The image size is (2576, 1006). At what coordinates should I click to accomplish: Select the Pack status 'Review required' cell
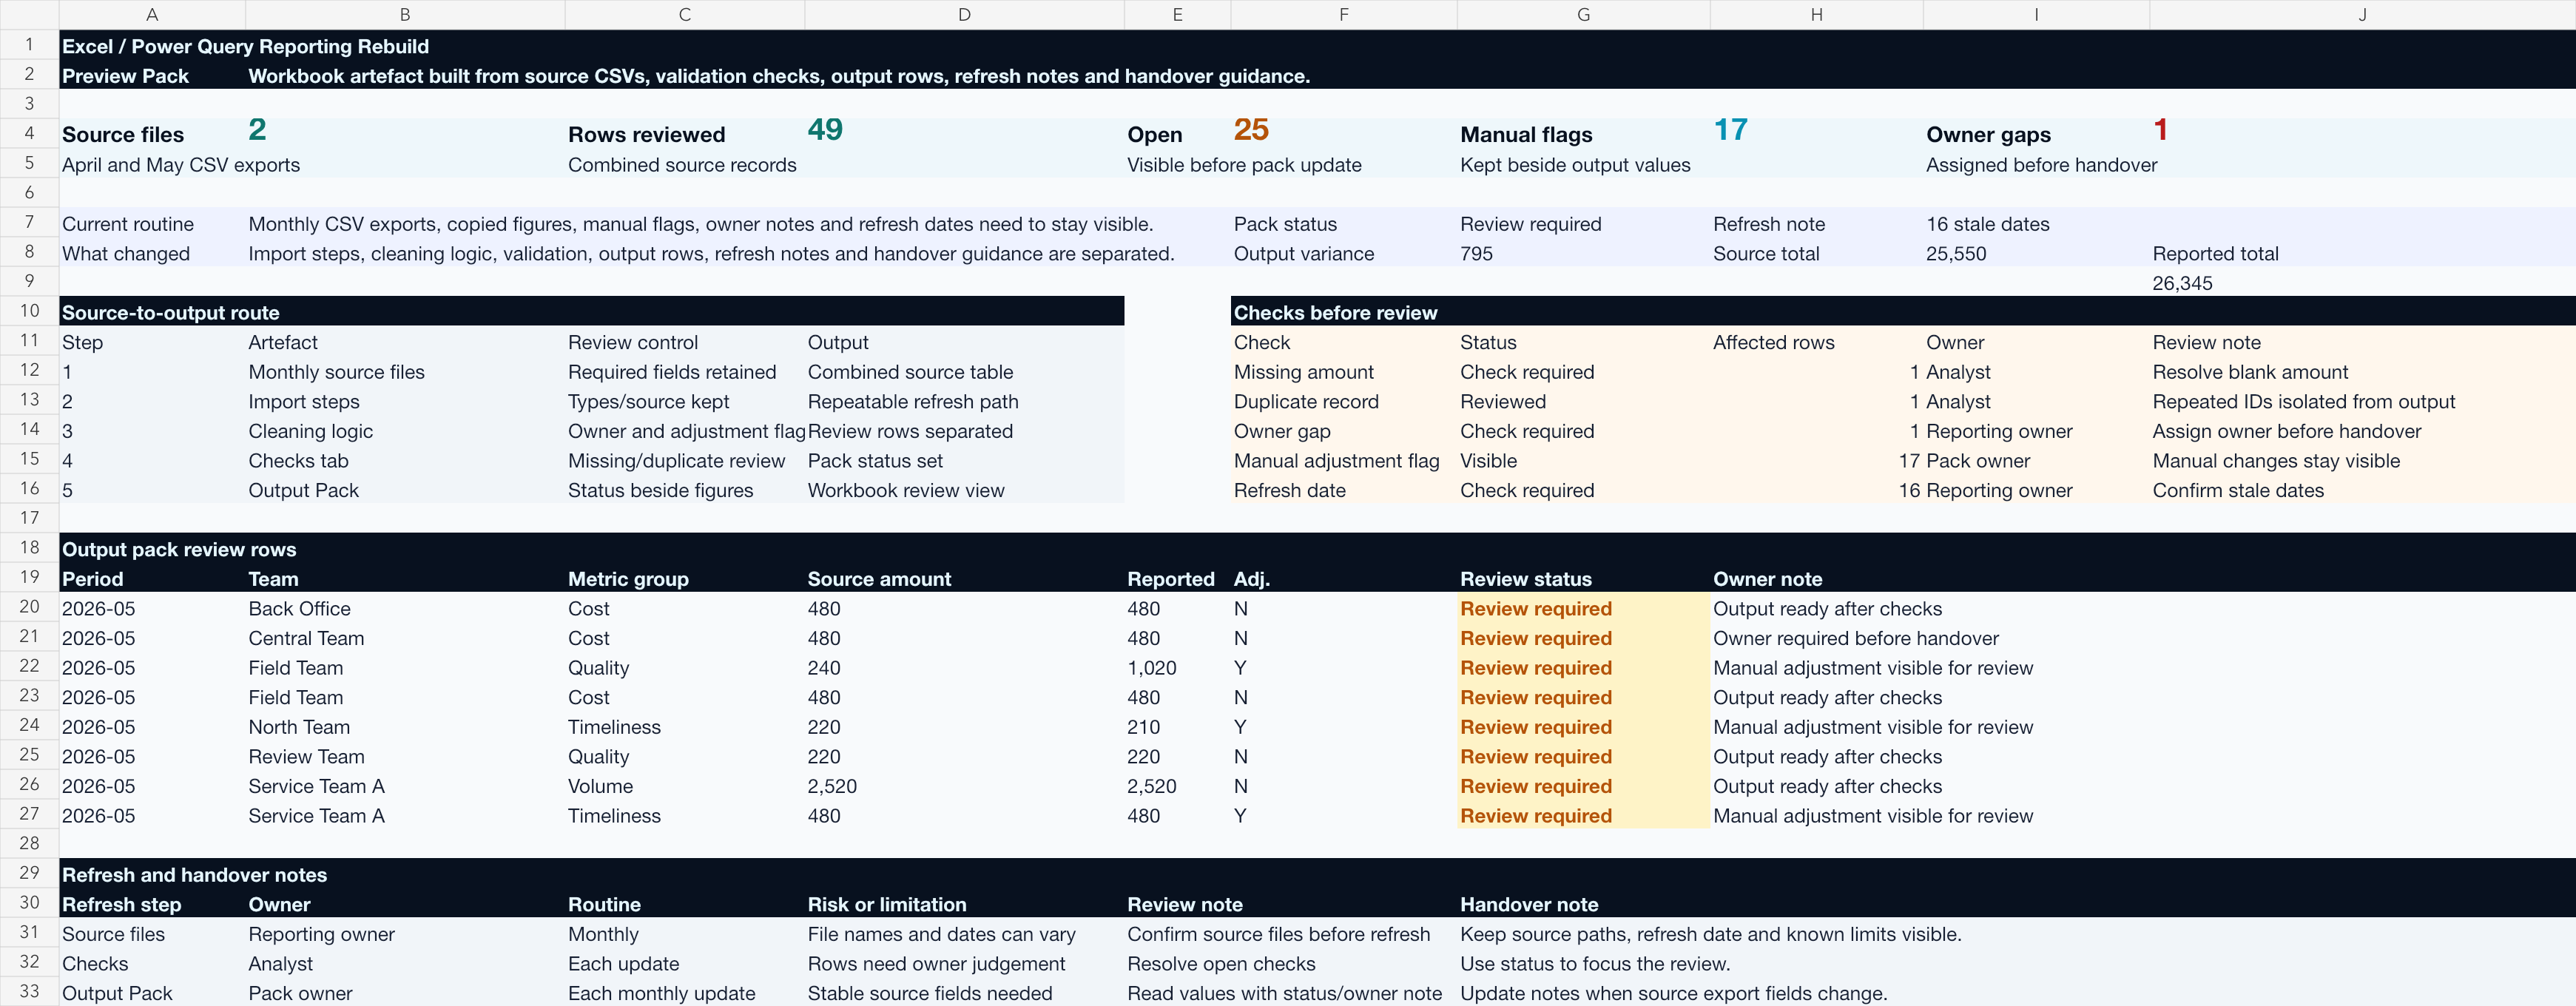pos(1530,224)
